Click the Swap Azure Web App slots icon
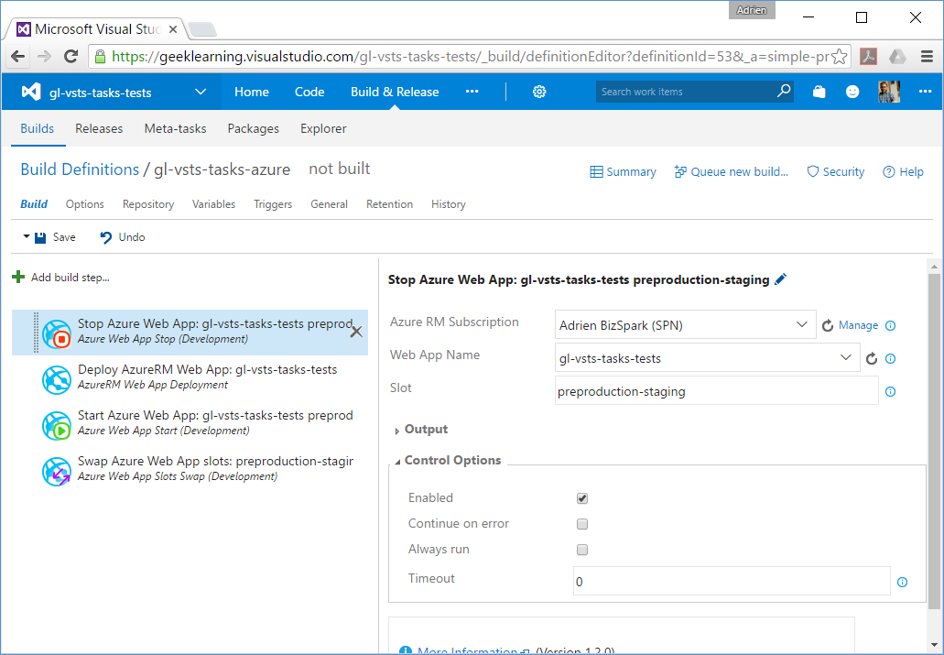944x655 pixels. pyautogui.click(x=57, y=471)
